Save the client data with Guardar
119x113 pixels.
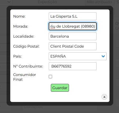tap(60, 88)
